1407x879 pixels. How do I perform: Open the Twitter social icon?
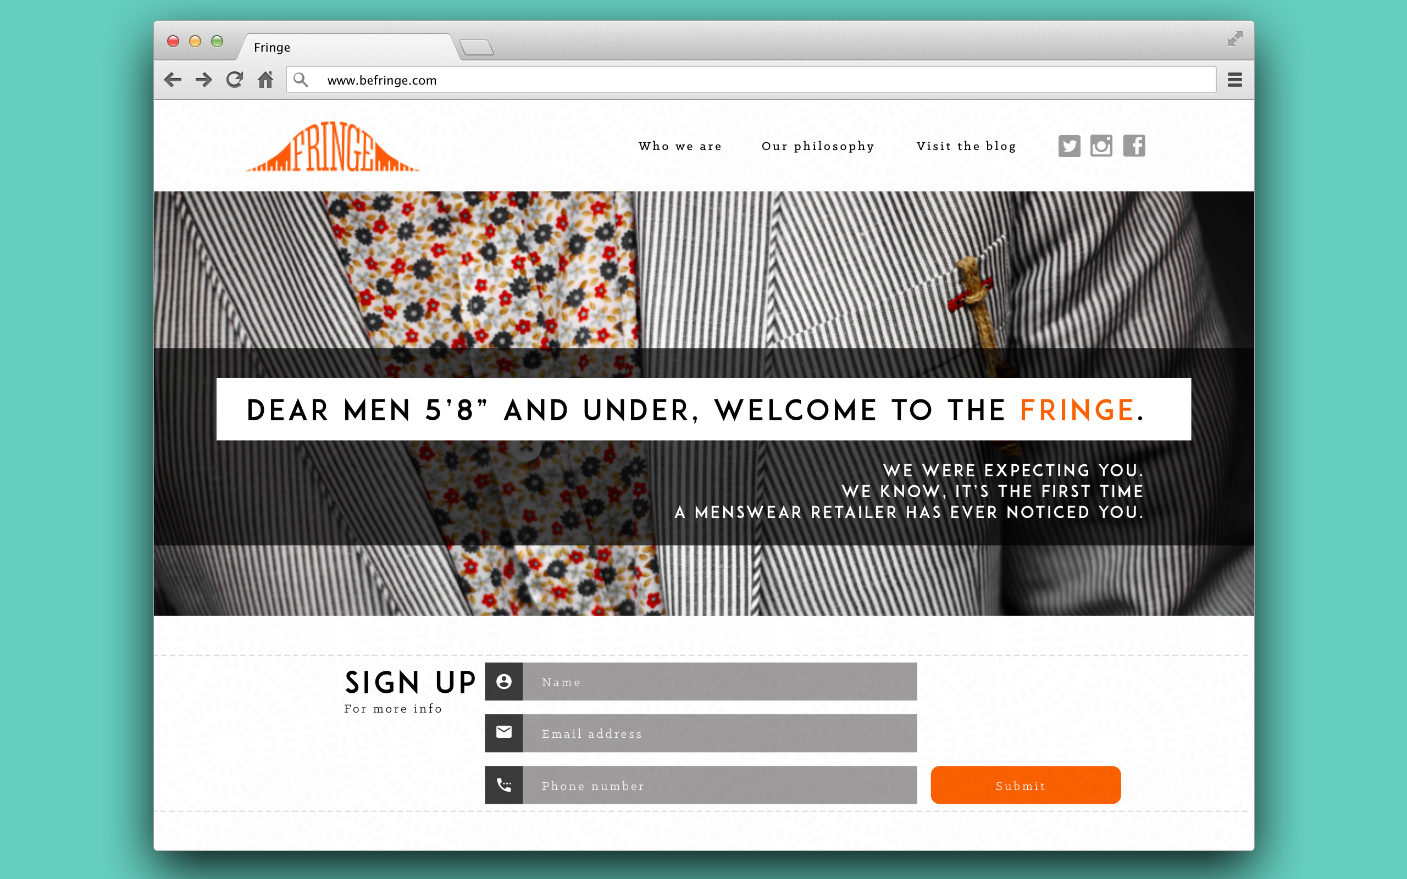click(x=1068, y=146)
